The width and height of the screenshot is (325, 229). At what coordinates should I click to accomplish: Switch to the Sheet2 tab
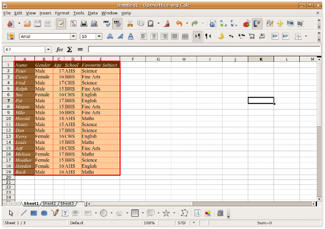[49, 203]
